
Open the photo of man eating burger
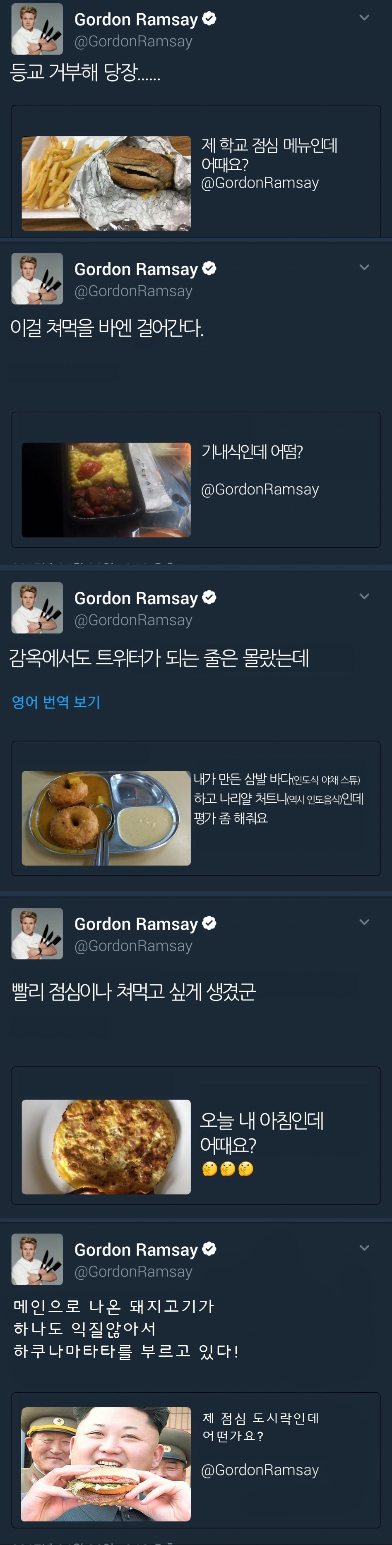[x=106, y=1464]
